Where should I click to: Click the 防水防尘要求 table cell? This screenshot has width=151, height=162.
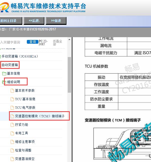101,99
